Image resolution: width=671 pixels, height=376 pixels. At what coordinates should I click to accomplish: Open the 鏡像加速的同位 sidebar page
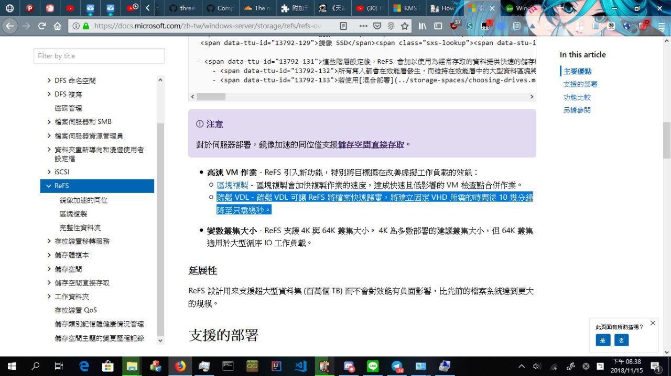point(84,200)
